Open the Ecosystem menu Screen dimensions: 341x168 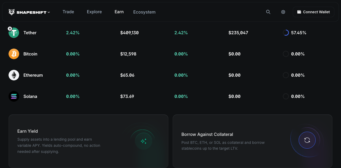(x=144, y=12)
